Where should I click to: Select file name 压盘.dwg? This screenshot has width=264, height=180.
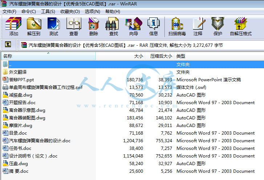(19, 164)
